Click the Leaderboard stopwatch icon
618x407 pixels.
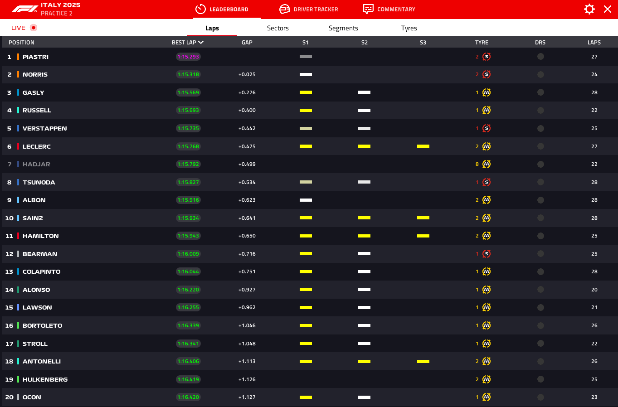tap(200, 9)
